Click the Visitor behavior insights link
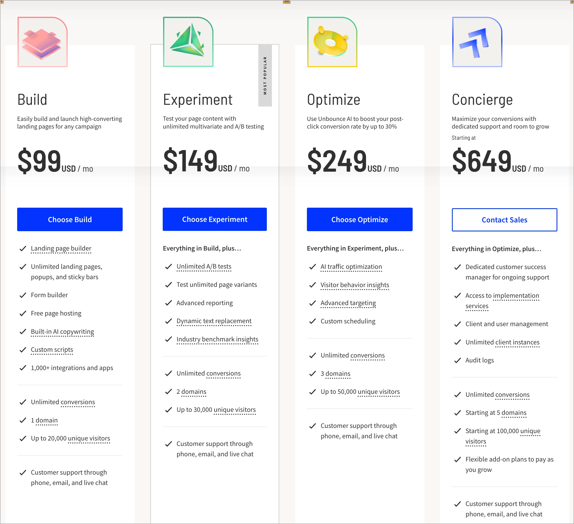 pos(355,285)
